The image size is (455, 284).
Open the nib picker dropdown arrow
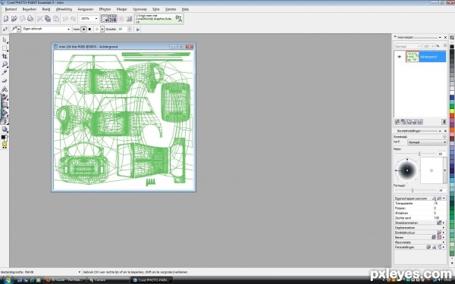pyautogui.click(x=102, y=30)
